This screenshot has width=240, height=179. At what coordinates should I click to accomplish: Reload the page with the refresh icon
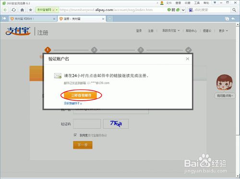tap(14, 10)
